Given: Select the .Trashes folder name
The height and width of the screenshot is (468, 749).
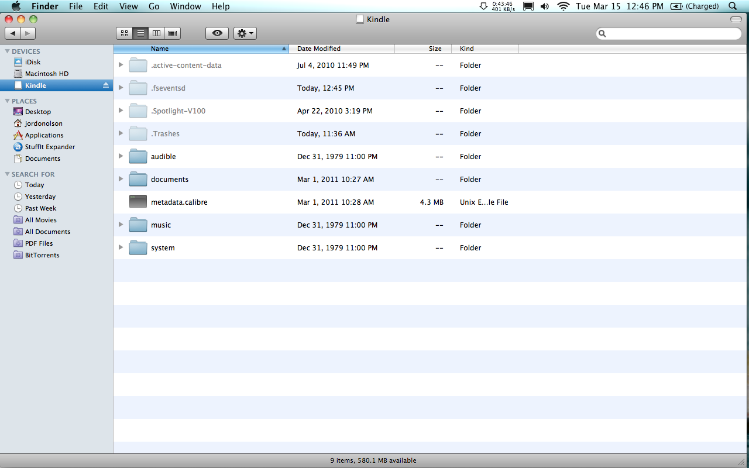Looking at the screenshot, I should (x=165, y=133).
